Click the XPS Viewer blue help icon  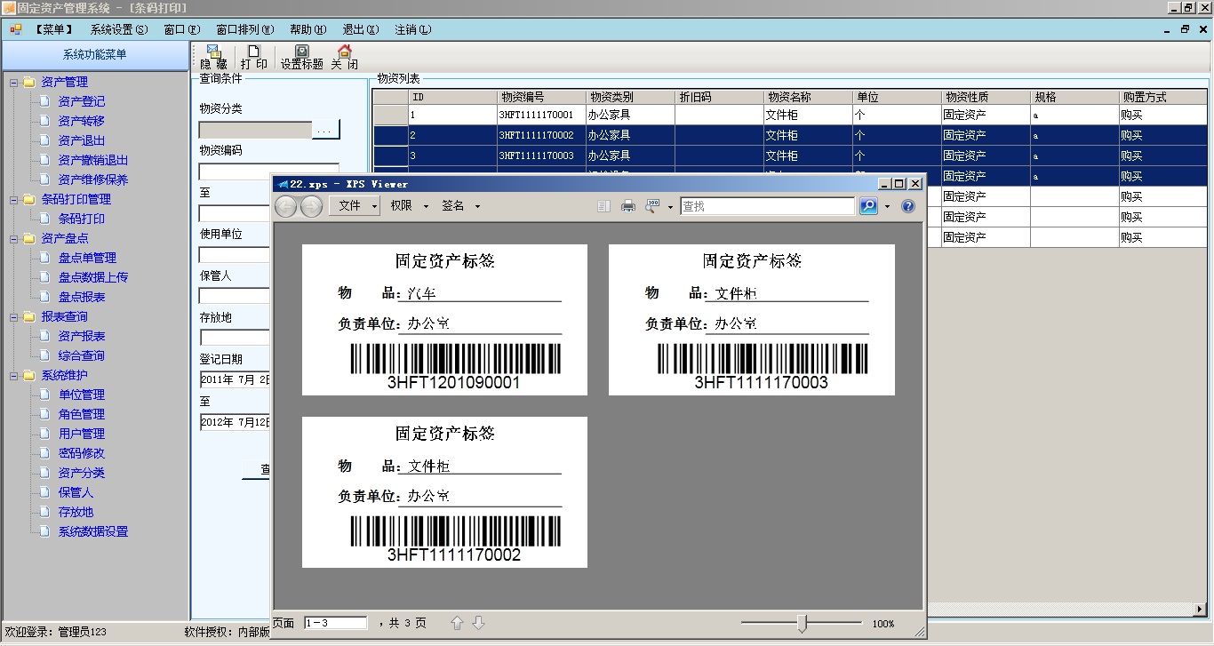pyautogui.click(x=908, y=206)
